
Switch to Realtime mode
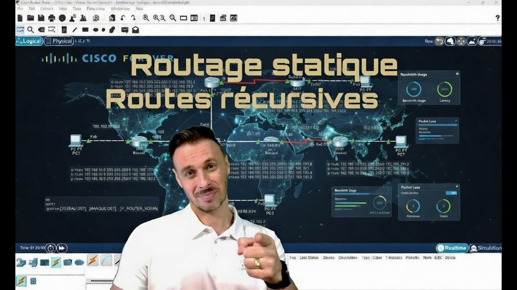[x=452, y=248]
